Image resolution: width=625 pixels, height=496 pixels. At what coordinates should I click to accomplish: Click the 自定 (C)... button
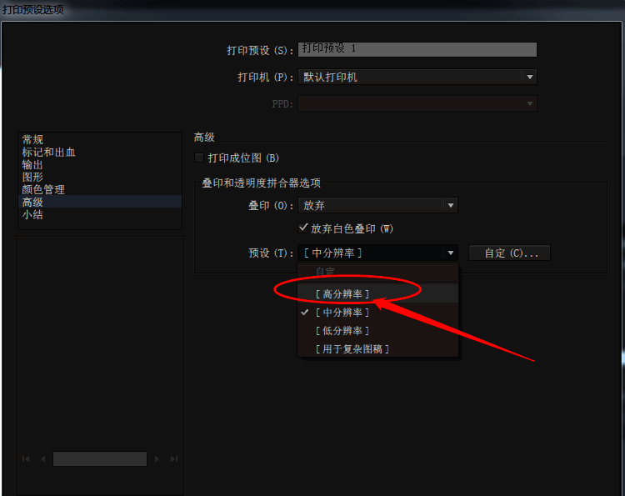(509, 253)
